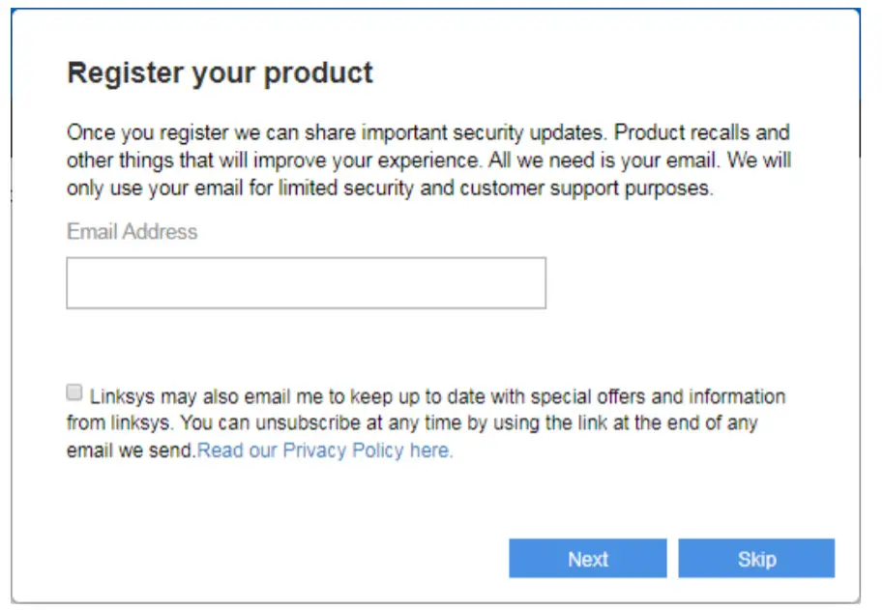The height and width of the screenshot is (610, 884).
Task: Dismiss registration using Skip
Action: click(x=756, y=558)
